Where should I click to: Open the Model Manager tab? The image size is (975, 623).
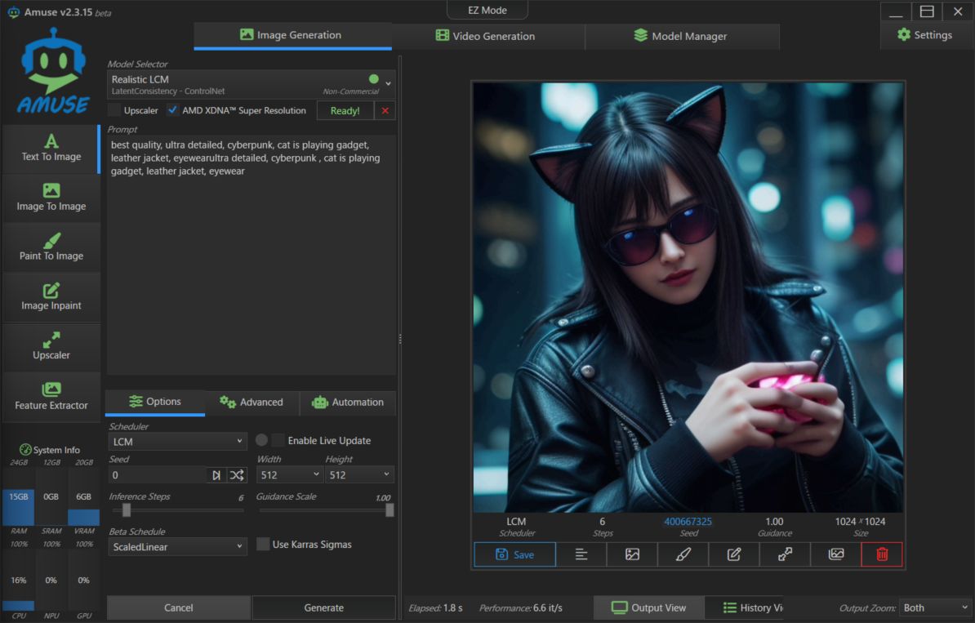[680, 36]
